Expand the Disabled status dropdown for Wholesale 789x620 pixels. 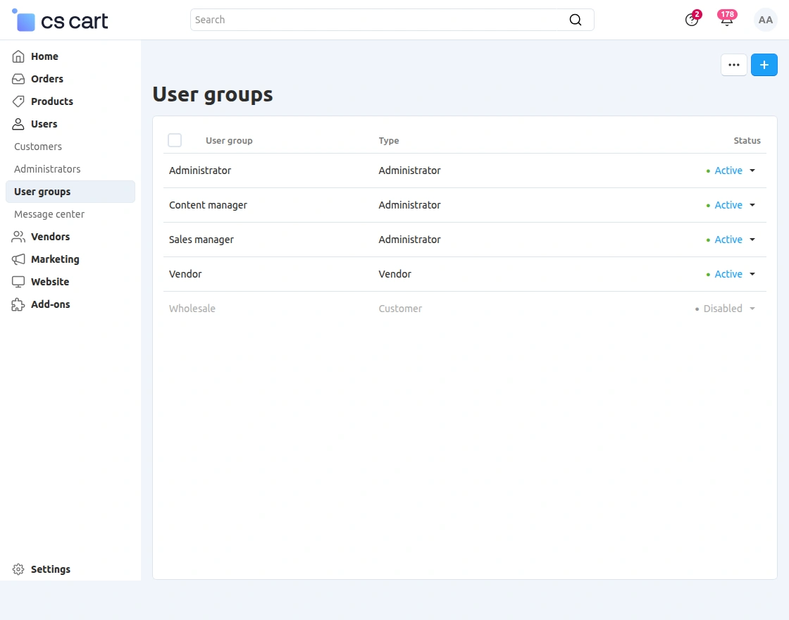tap(752, 309)
